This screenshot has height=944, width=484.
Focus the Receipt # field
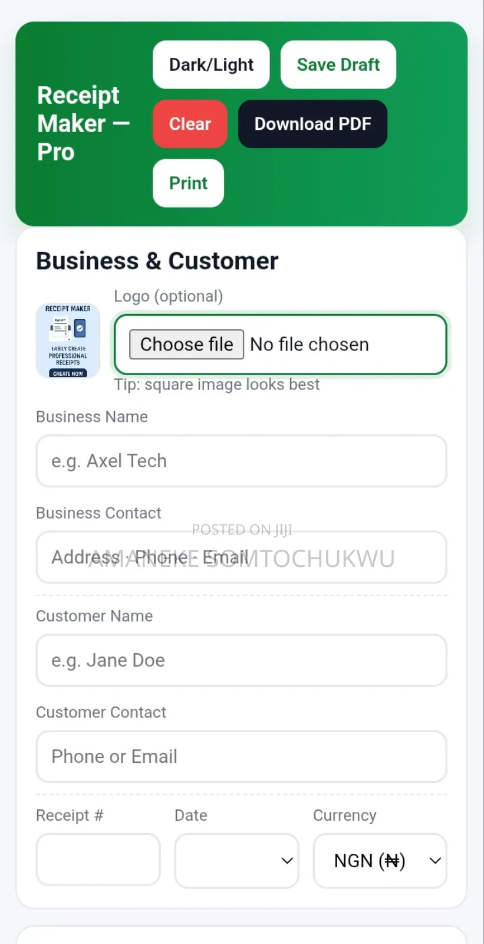click(98, 859)
